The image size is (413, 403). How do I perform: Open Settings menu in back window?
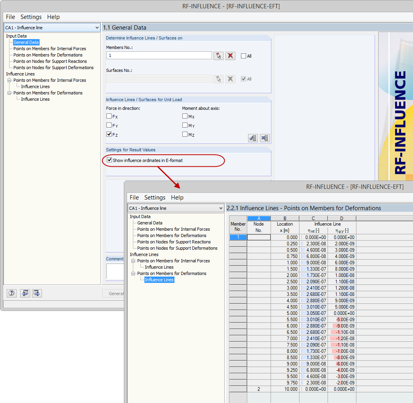point(31,17)
